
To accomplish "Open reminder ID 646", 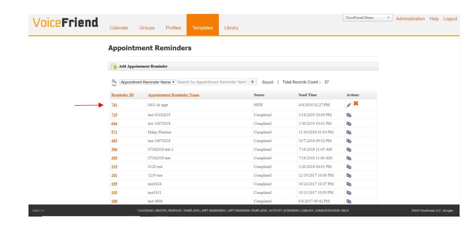I will coord(114,124).
